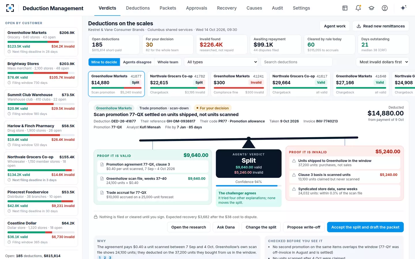Viewport: 415px width, 259px height.
Task: Click the document icon beside Greenhollow scan file
Action: [x=102, y=179]
